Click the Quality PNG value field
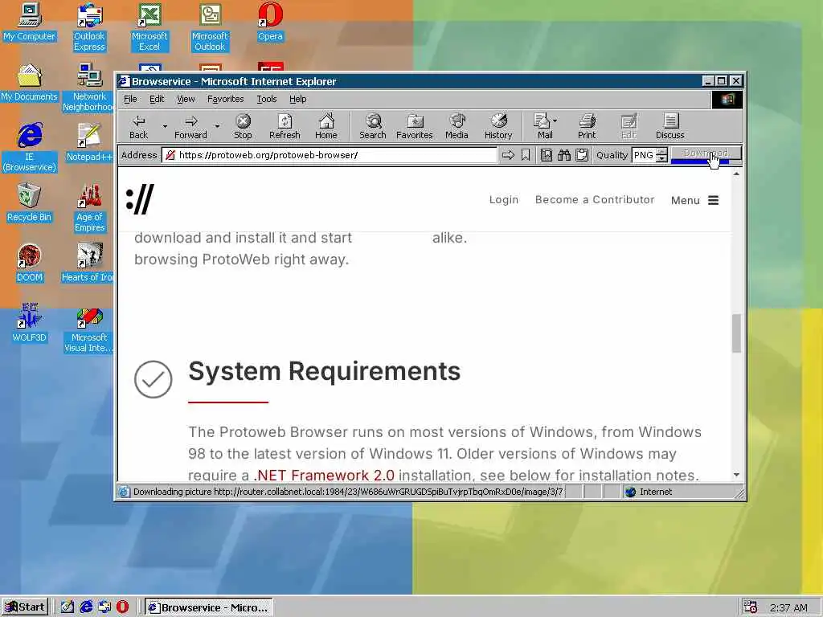 pos(644,155)
